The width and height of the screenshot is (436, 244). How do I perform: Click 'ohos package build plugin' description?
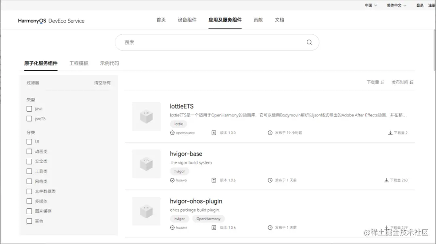click(195, 210)
